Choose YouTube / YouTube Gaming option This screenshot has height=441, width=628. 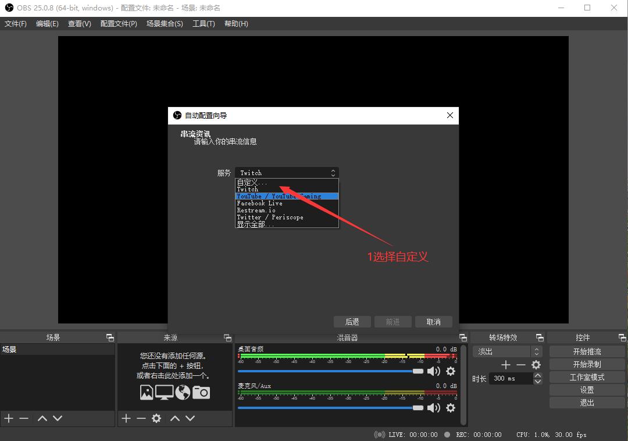[287, 196]
